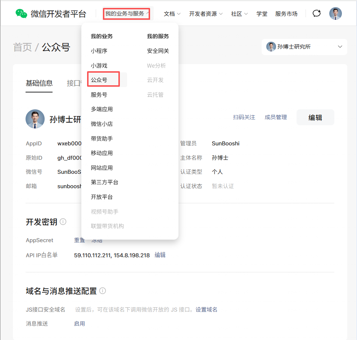Click the WeChat logo icon
Screen dimensions: 357x340
tap(21, 14)
